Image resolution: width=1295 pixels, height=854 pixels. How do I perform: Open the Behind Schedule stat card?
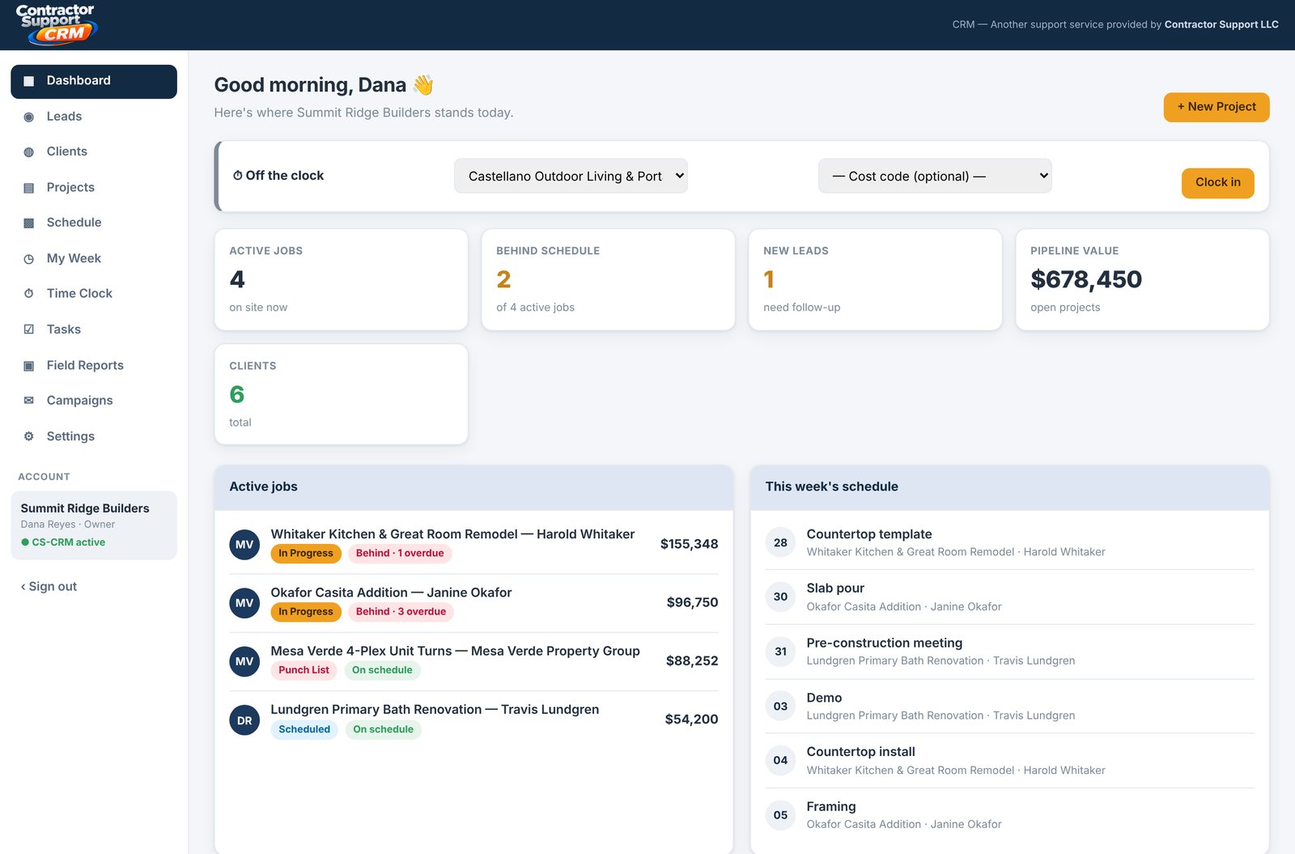click(609, 279)
